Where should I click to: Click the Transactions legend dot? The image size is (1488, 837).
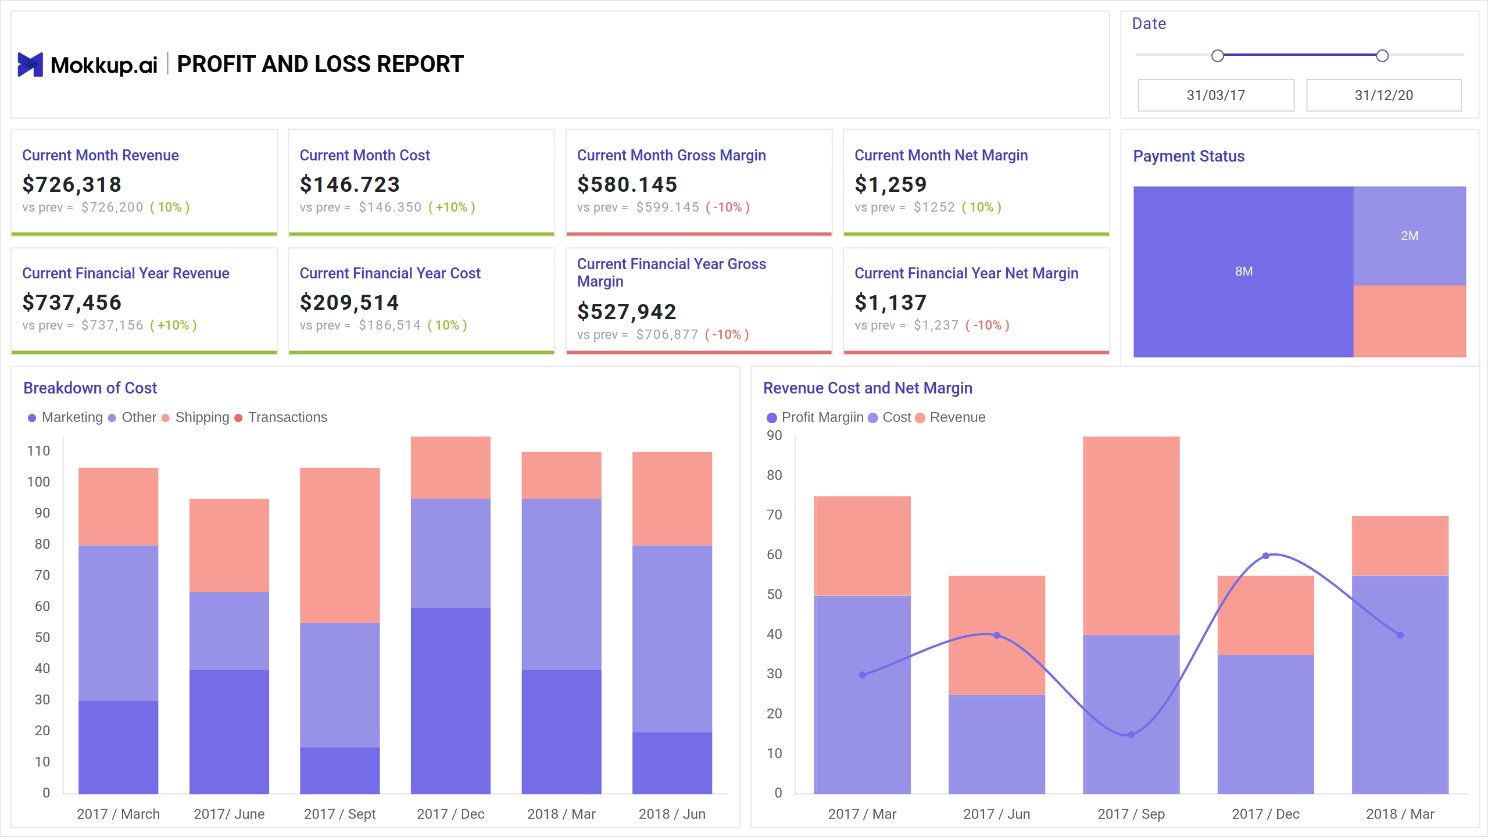point(238,418)
